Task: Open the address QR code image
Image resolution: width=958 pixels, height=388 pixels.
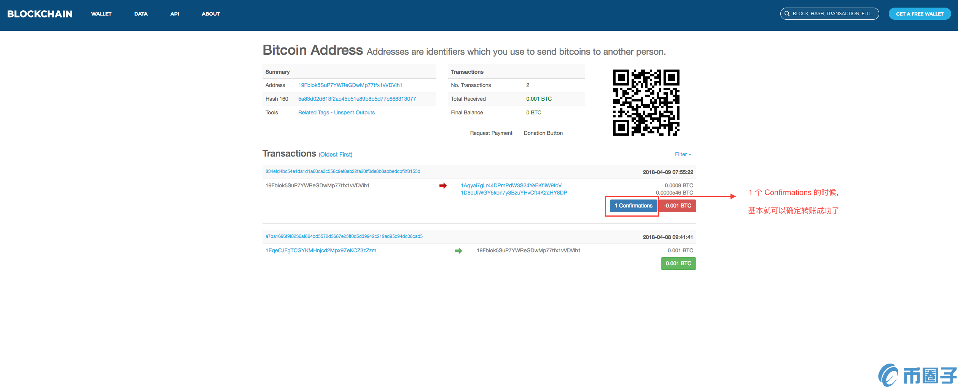Action: pyautogui.click(x=646, y=103)
